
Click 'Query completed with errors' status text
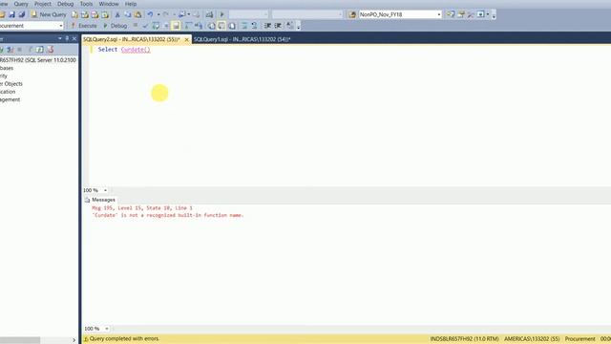[x=124, y=339]
